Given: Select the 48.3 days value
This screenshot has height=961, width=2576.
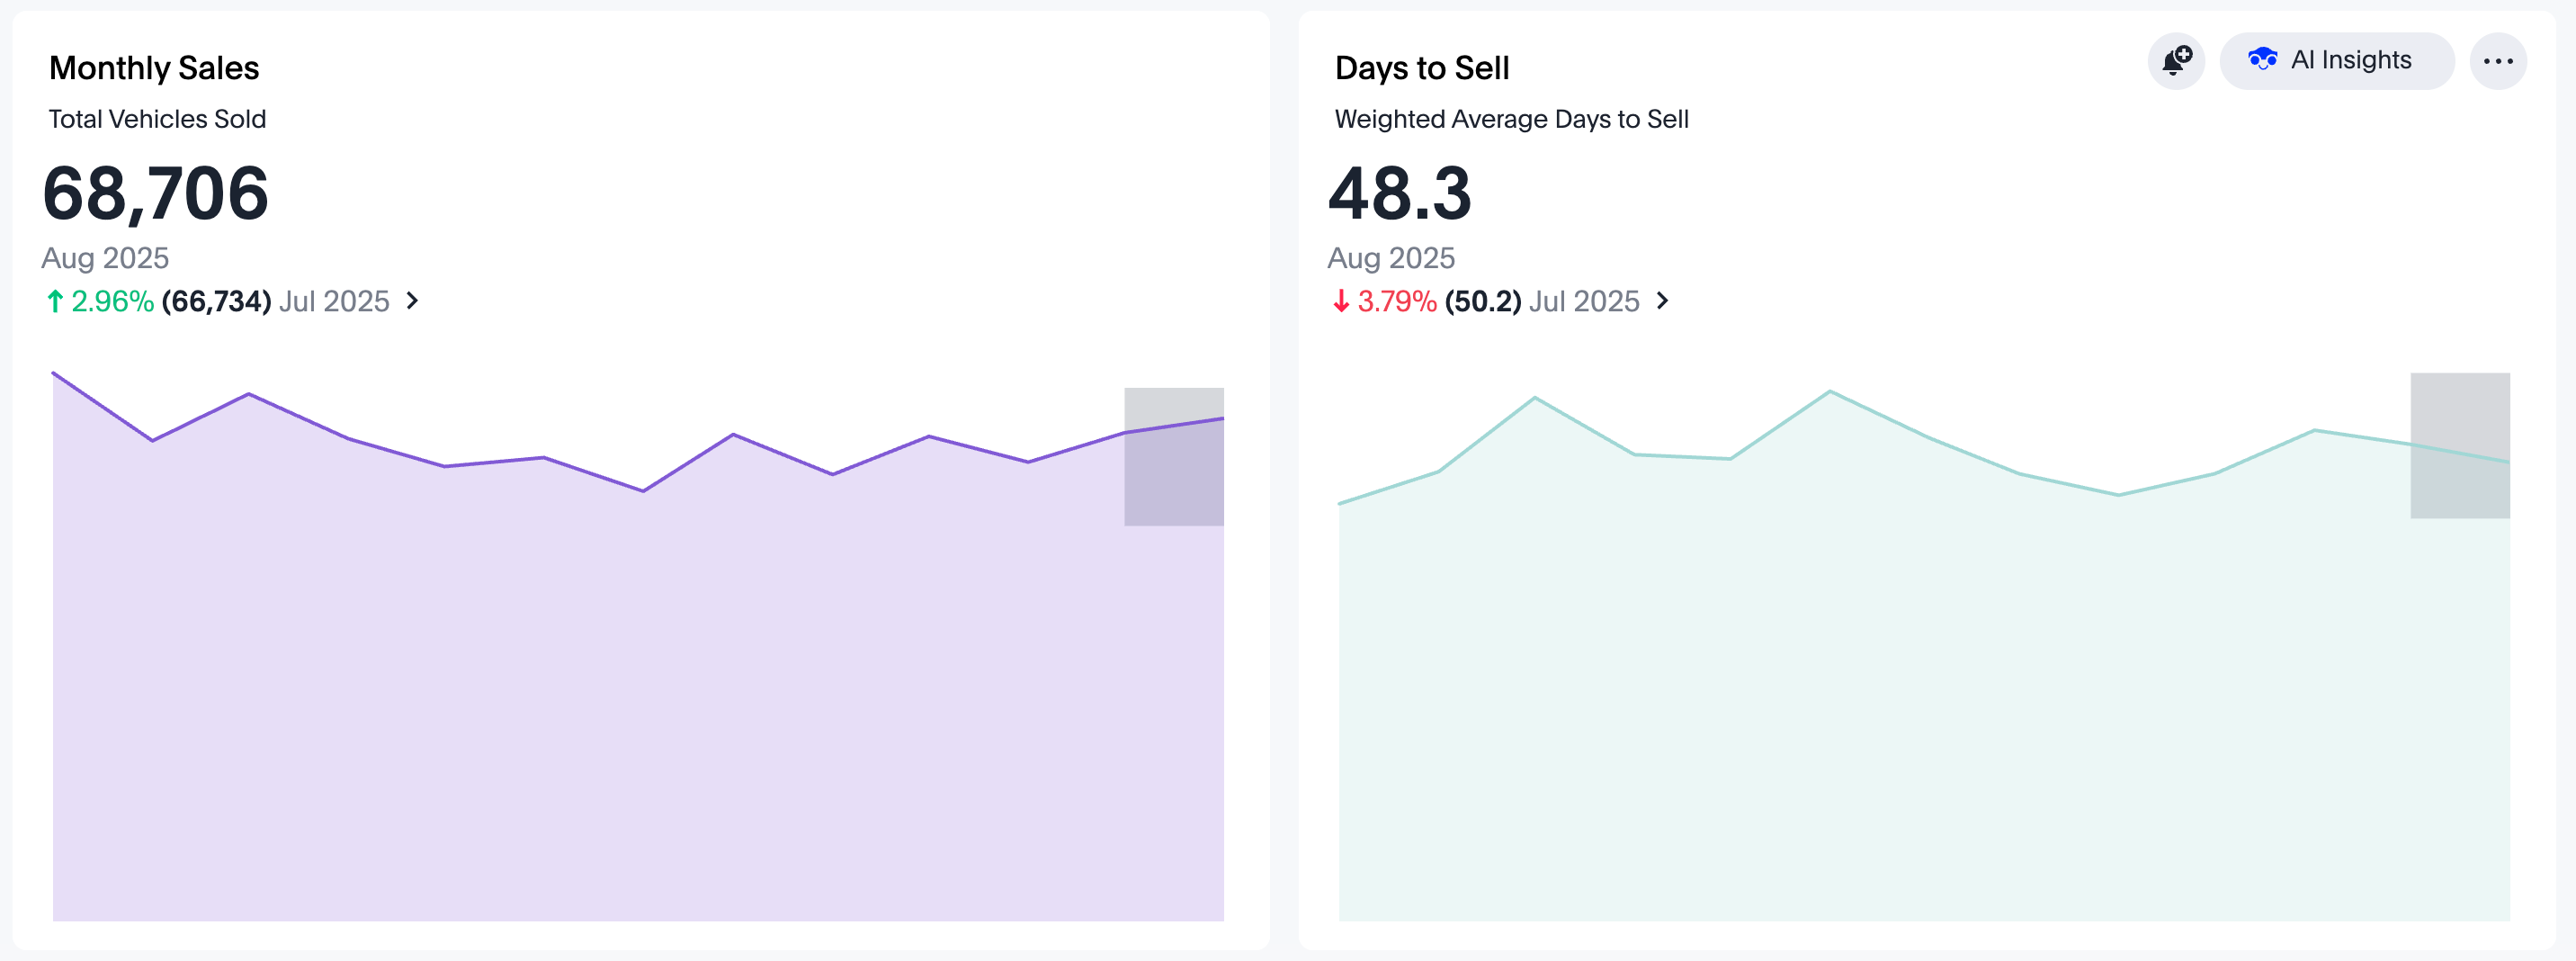Looking at the screenshot, I should click(x=1399, y=193).
